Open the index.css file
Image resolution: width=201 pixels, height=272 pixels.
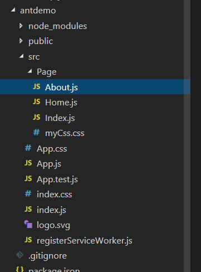(x=55, y=195)
